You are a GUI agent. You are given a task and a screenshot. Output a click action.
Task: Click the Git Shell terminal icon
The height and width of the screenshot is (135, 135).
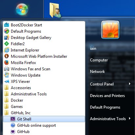click(13, 119)
